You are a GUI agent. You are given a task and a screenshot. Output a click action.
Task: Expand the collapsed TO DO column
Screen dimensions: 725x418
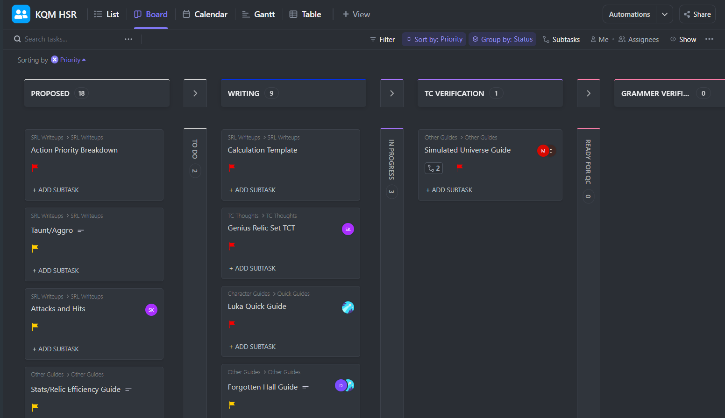pyautogui.click(x=195, y=92)
